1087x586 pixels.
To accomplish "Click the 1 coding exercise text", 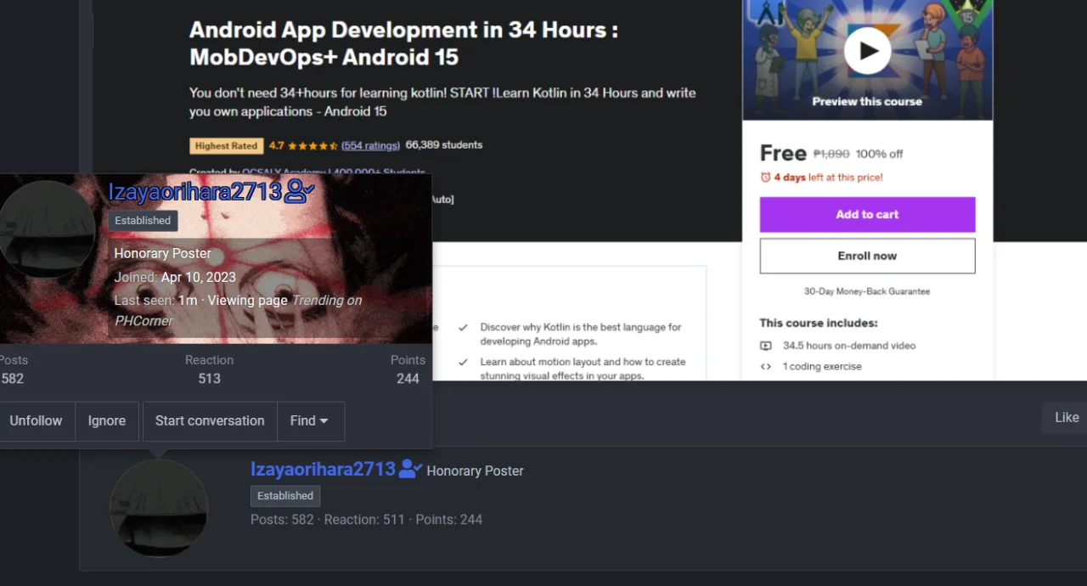I will (822, 367).
